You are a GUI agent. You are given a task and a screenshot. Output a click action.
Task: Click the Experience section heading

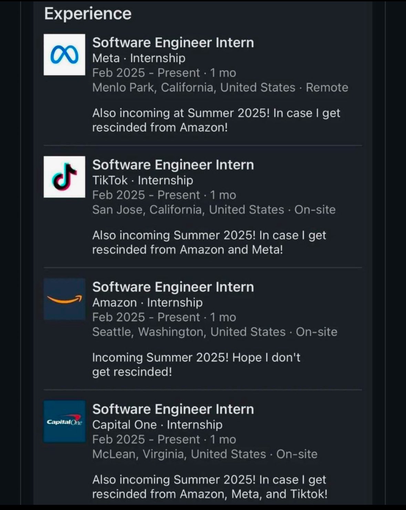(88, 14)
